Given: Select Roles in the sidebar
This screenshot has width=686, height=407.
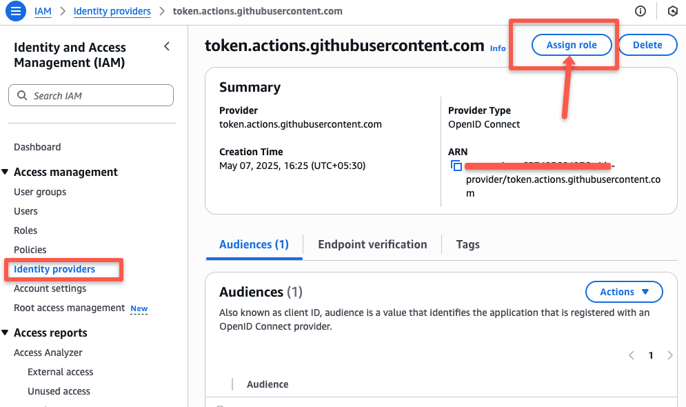Looking at the screenshot, I should point(26,230).
